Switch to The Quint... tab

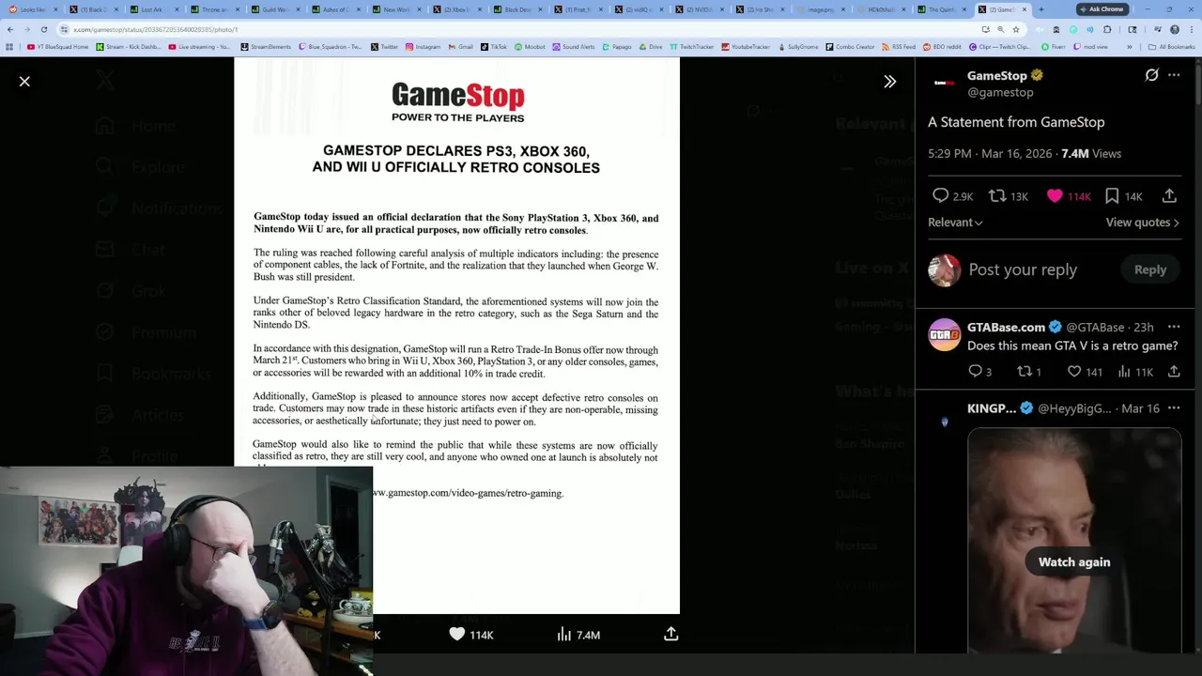coord(941,9)
